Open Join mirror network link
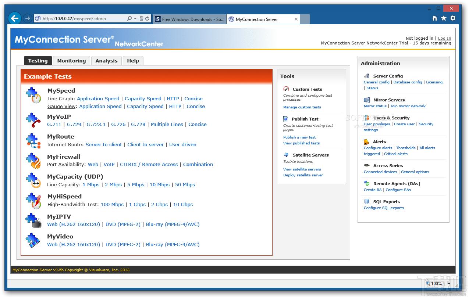Viewport: 469px width, 298px height. pyautogui.click(x=408, y=106)
